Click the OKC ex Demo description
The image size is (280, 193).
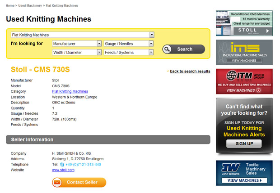pyautogui.click(x=64, y=103)
